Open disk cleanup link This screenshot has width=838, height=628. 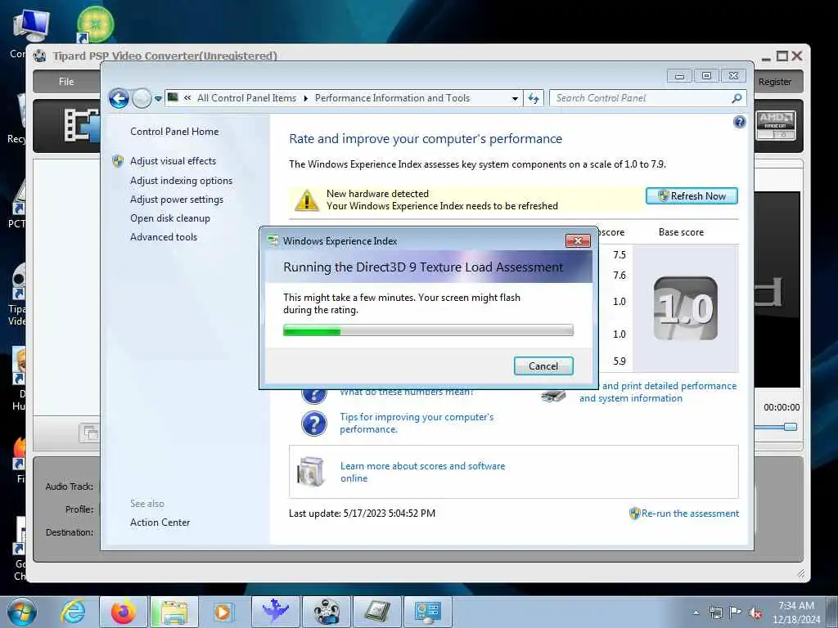click(x=170, y=218)
